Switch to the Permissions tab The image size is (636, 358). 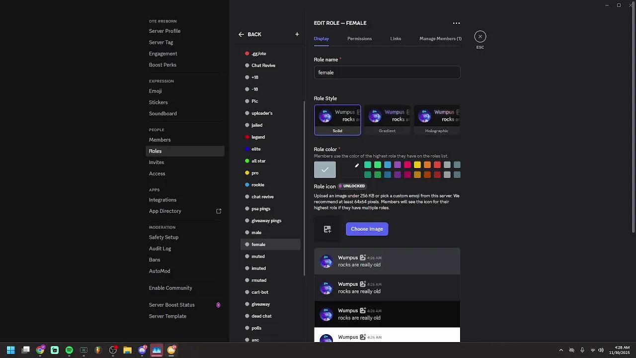359,38
